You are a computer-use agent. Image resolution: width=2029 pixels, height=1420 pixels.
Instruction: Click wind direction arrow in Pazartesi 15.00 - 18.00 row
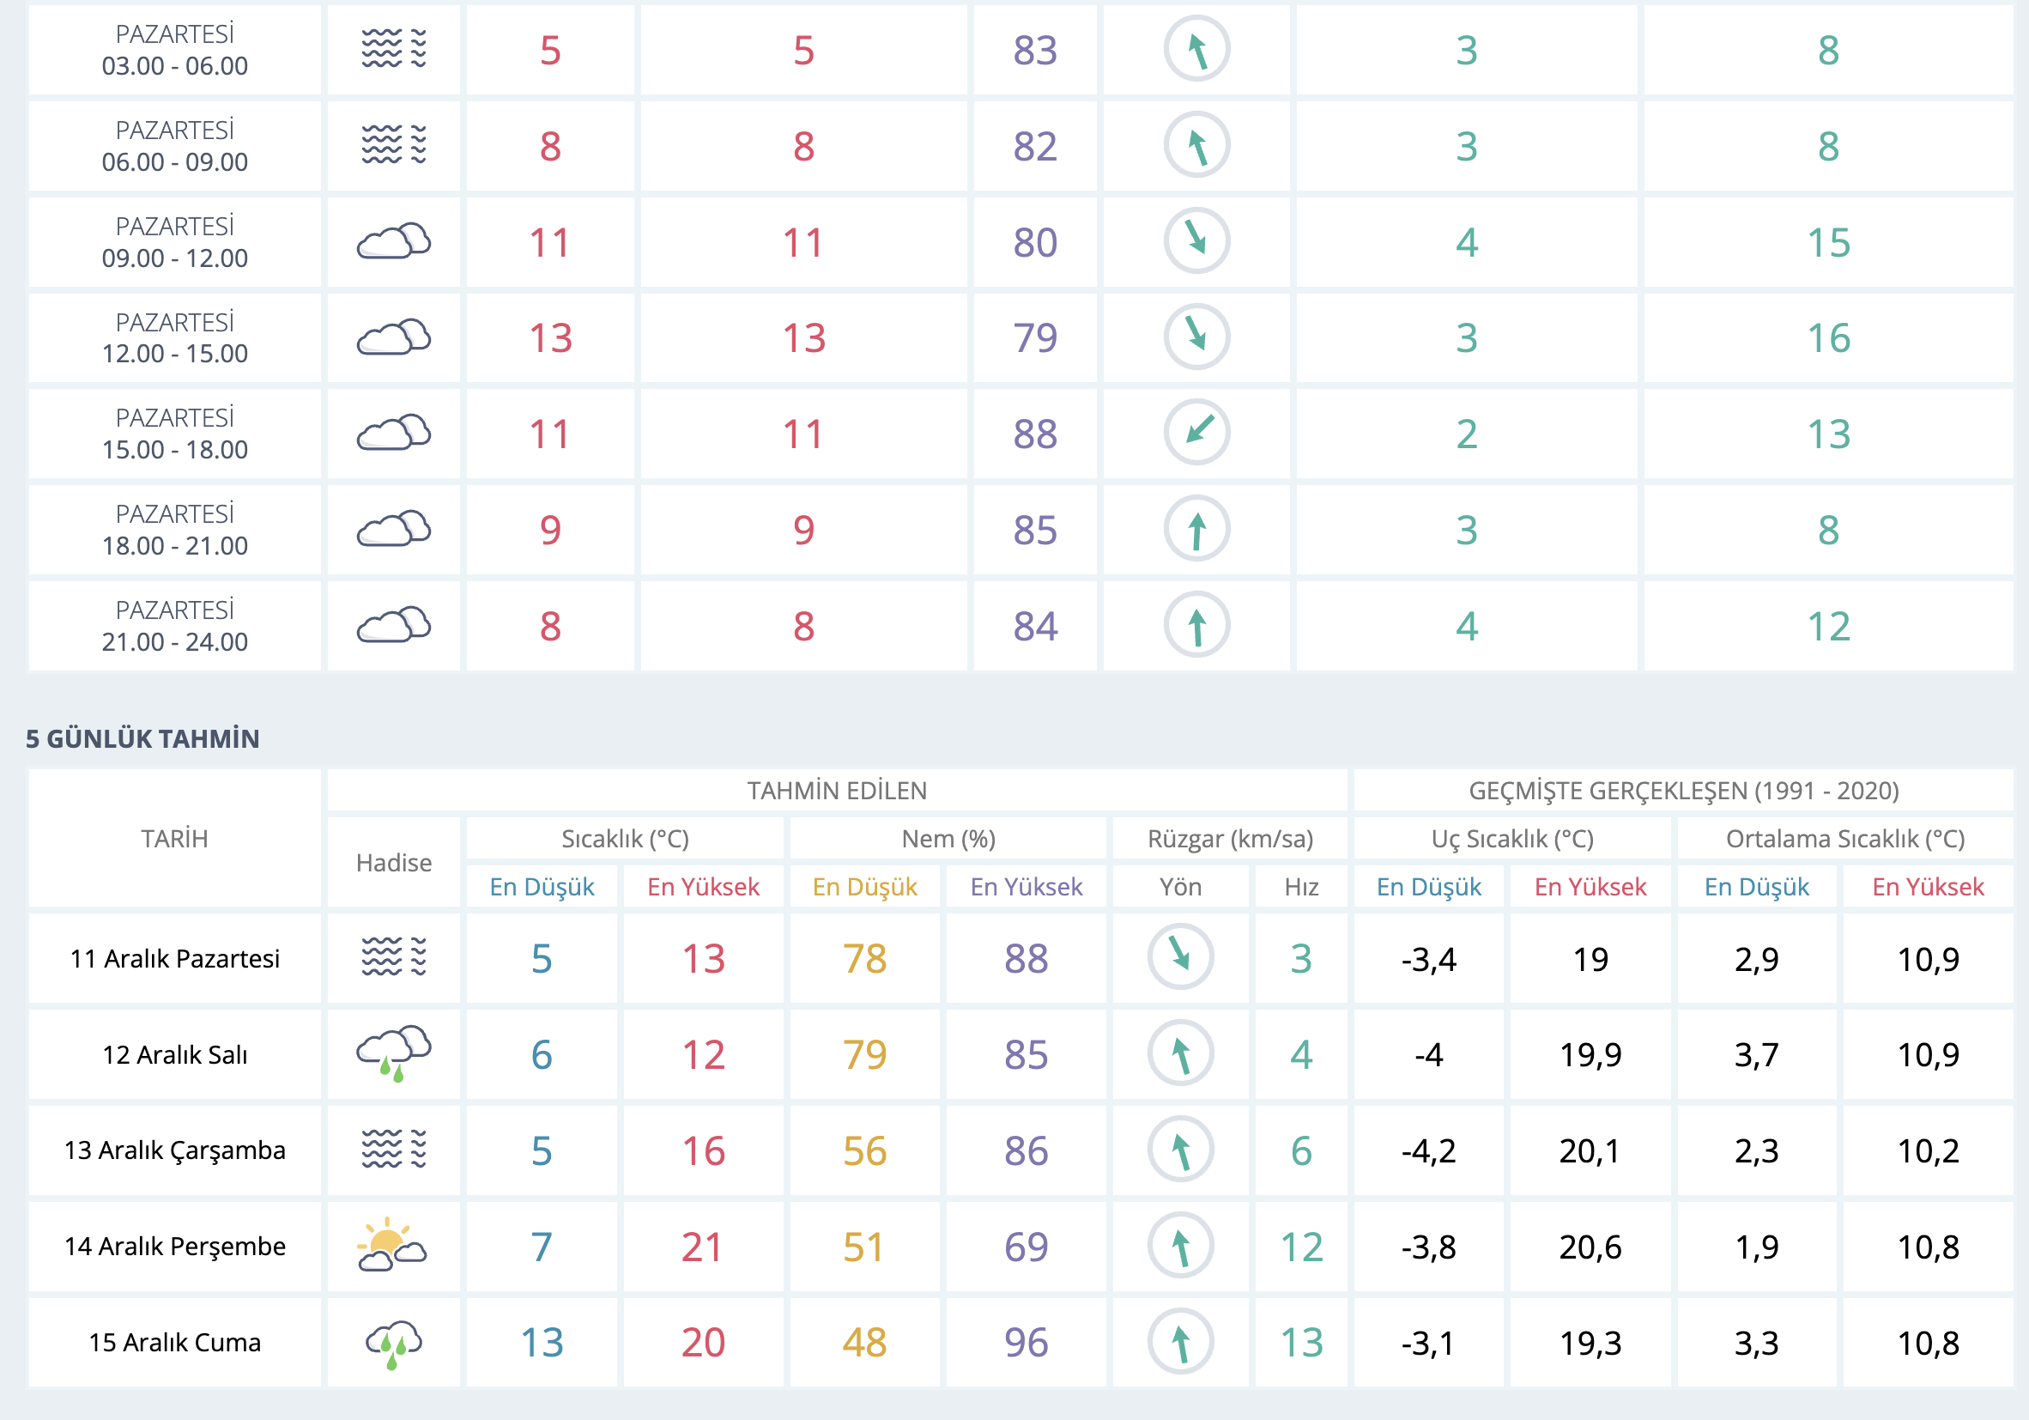pos(1196,434)
